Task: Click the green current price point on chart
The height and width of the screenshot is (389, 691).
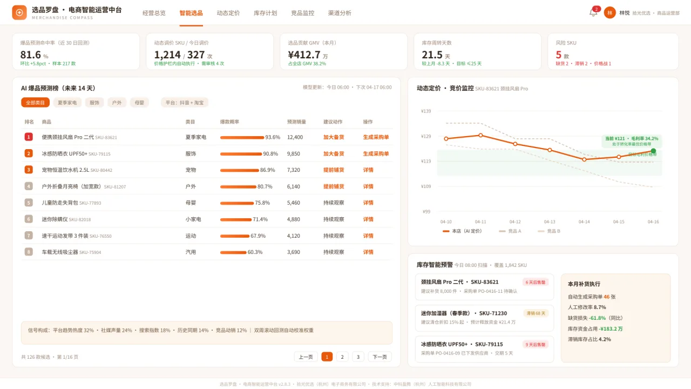Action: [x=653, y=151]
